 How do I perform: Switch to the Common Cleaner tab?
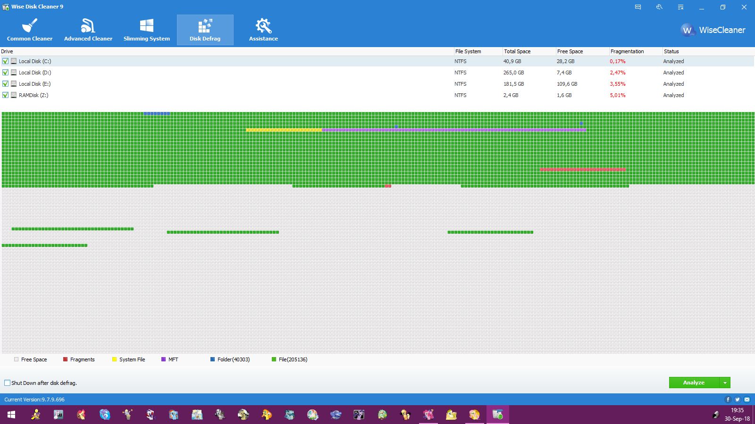[30, 30]
